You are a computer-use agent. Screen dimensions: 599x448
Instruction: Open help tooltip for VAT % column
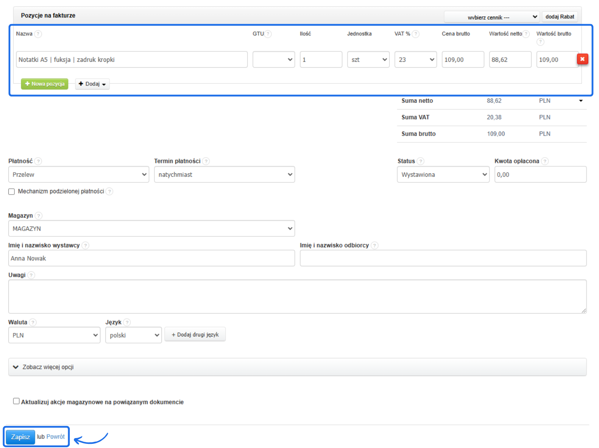tap(416, 34)
